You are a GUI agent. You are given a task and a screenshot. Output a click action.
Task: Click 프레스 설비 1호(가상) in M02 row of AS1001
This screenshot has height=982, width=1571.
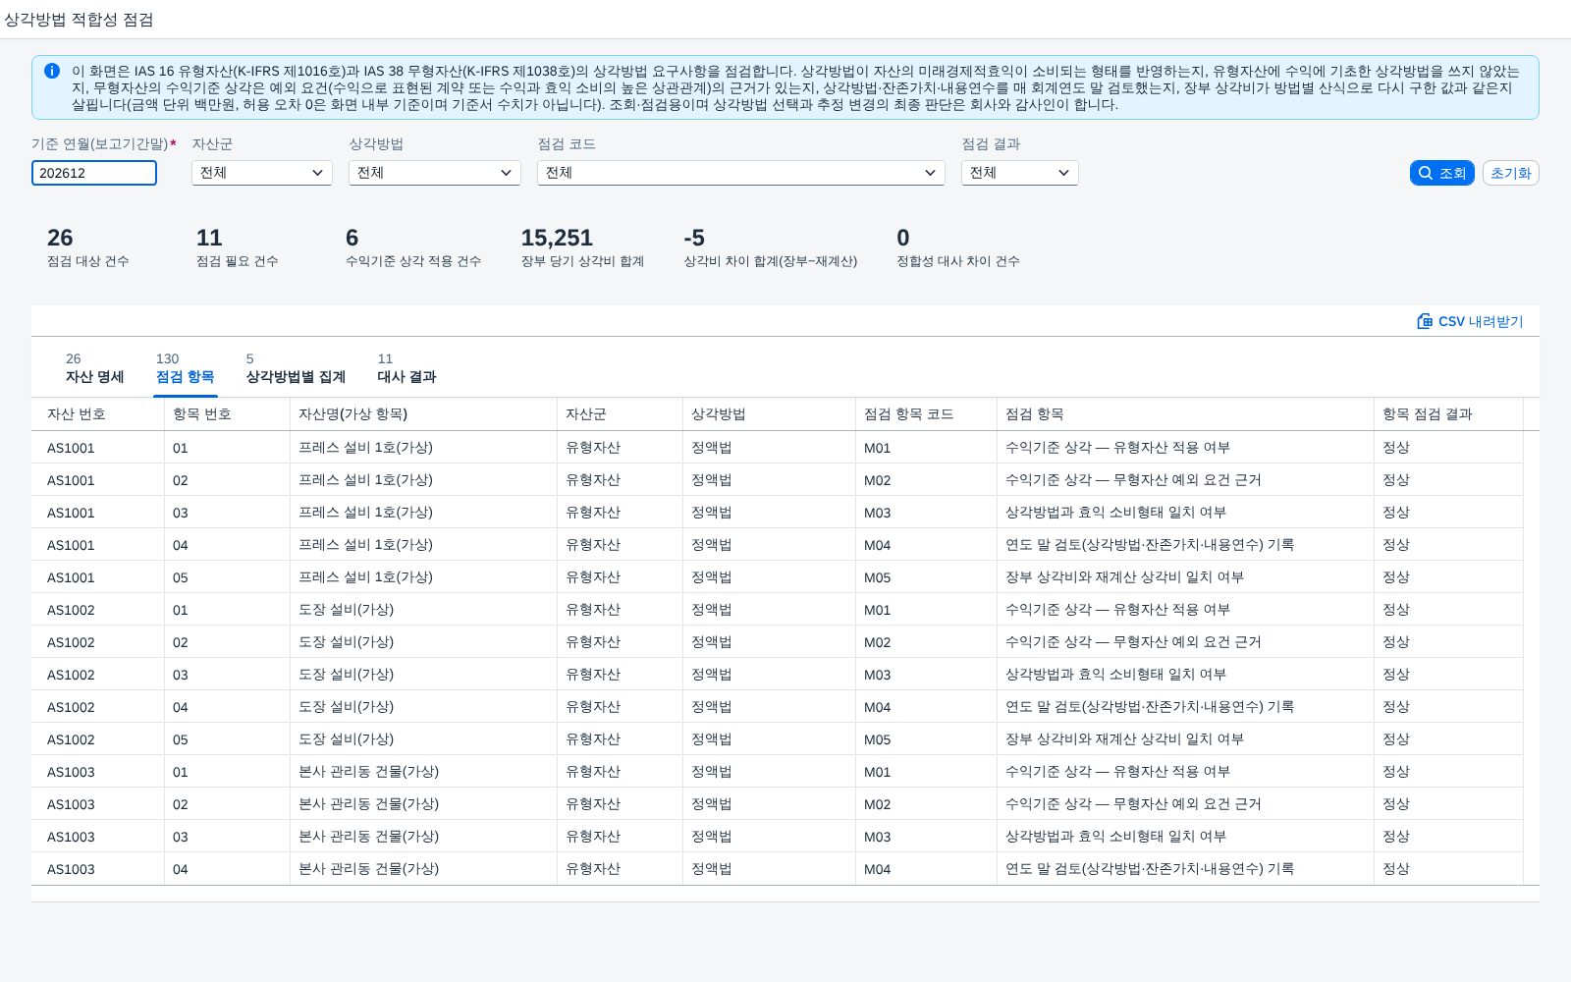[365, 480]
